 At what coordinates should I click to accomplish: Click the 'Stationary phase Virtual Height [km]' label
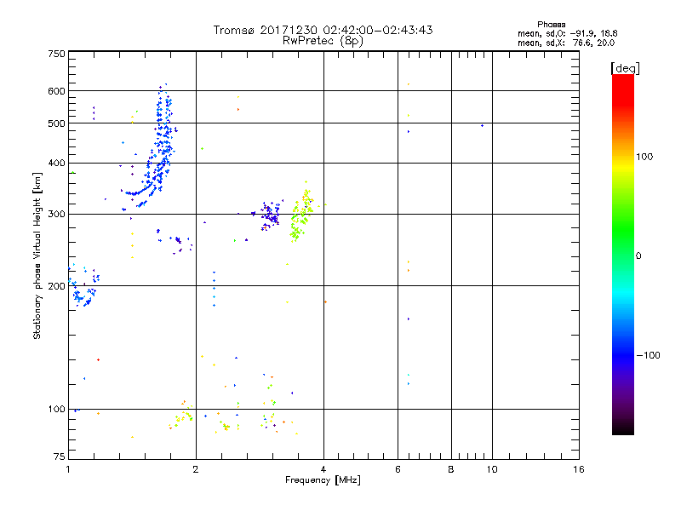37,256
